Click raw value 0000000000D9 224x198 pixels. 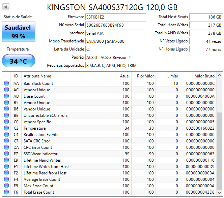tap(200, 166)
